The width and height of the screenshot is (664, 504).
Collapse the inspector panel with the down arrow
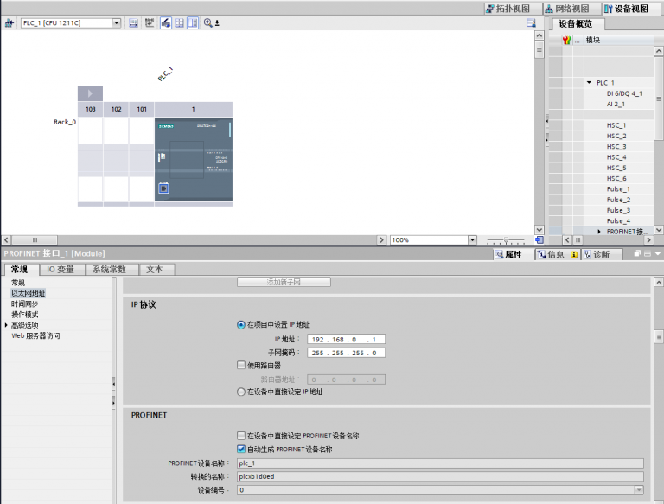tap(658, 253)
